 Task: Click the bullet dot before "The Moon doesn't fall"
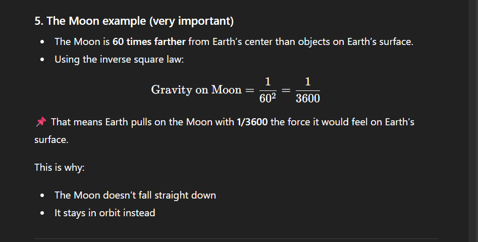pos(44,196)
